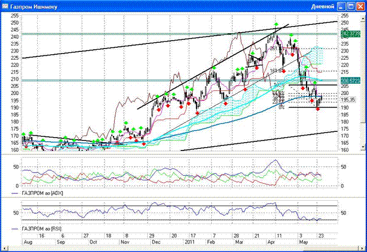Image resolution: width=367 pixels, height=252 pixels.
Task: Select the 242.3739 price level marker
Action: (351, 34)
